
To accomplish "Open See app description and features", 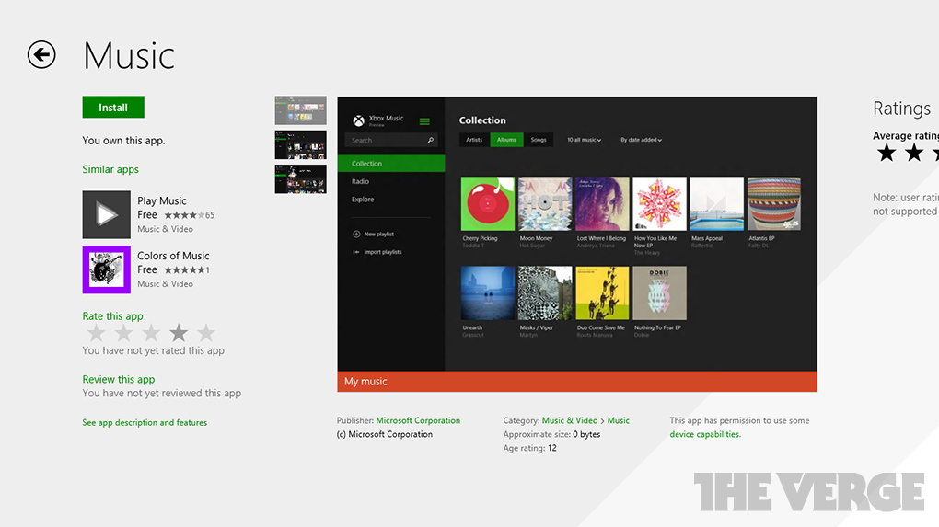I will pyautogui.click(x=145, y=423).
